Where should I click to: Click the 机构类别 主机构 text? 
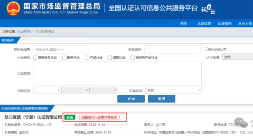pos(17,132)
